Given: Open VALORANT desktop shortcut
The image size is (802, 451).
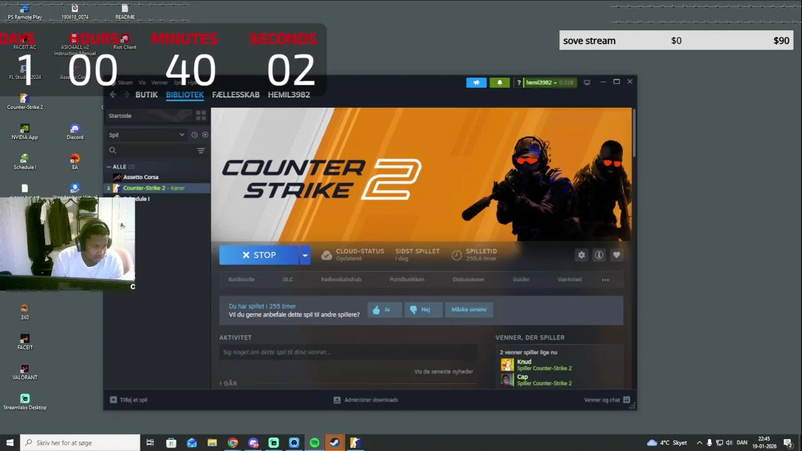Looking at the screenshot, I should point(24,372).
